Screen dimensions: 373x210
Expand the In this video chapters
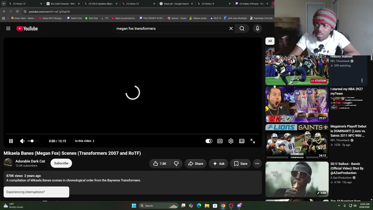85,141
